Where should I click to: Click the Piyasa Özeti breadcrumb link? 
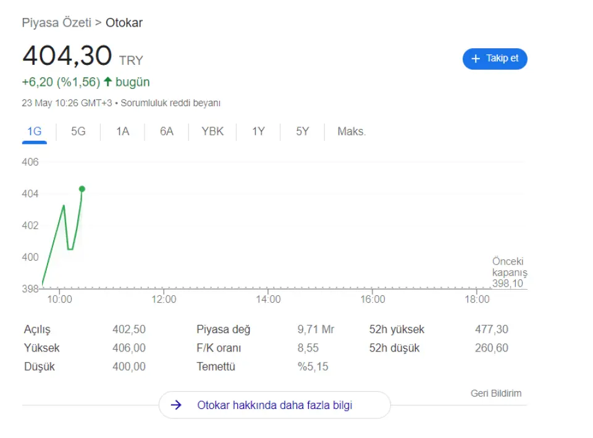(x=56, y=23)
